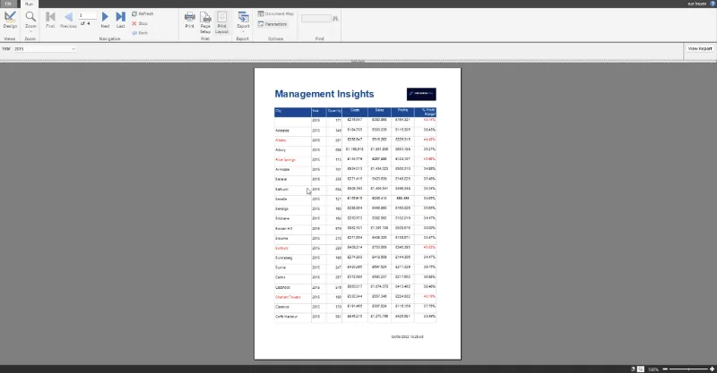Click the Quantity column header

[334, 113]
